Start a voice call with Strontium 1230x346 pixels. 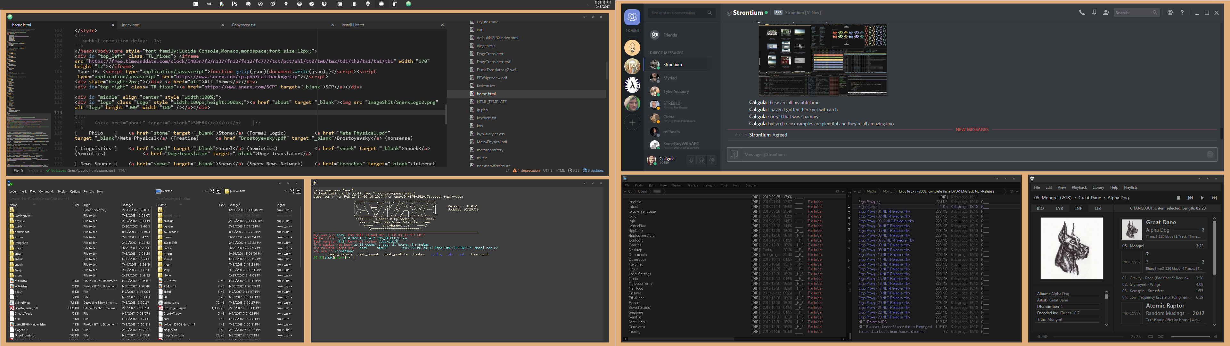(x=1082, y=13)
